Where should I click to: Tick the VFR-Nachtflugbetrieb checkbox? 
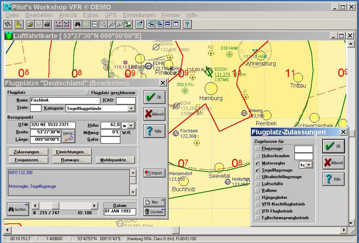pyautogui.click(x=258, y=204)
